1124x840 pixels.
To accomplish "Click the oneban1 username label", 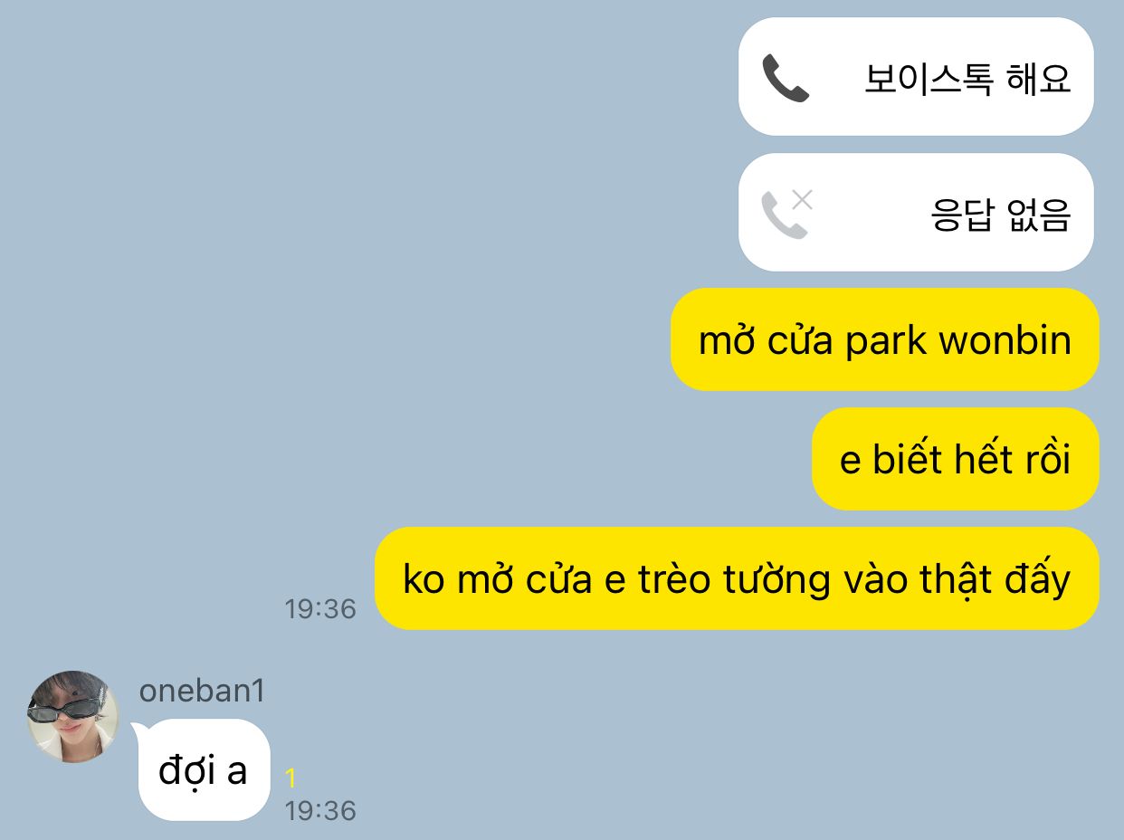I will coord(202,691).
